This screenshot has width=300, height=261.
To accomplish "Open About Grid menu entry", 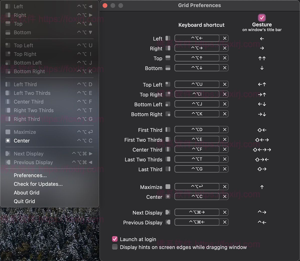I will click(26, 192).
